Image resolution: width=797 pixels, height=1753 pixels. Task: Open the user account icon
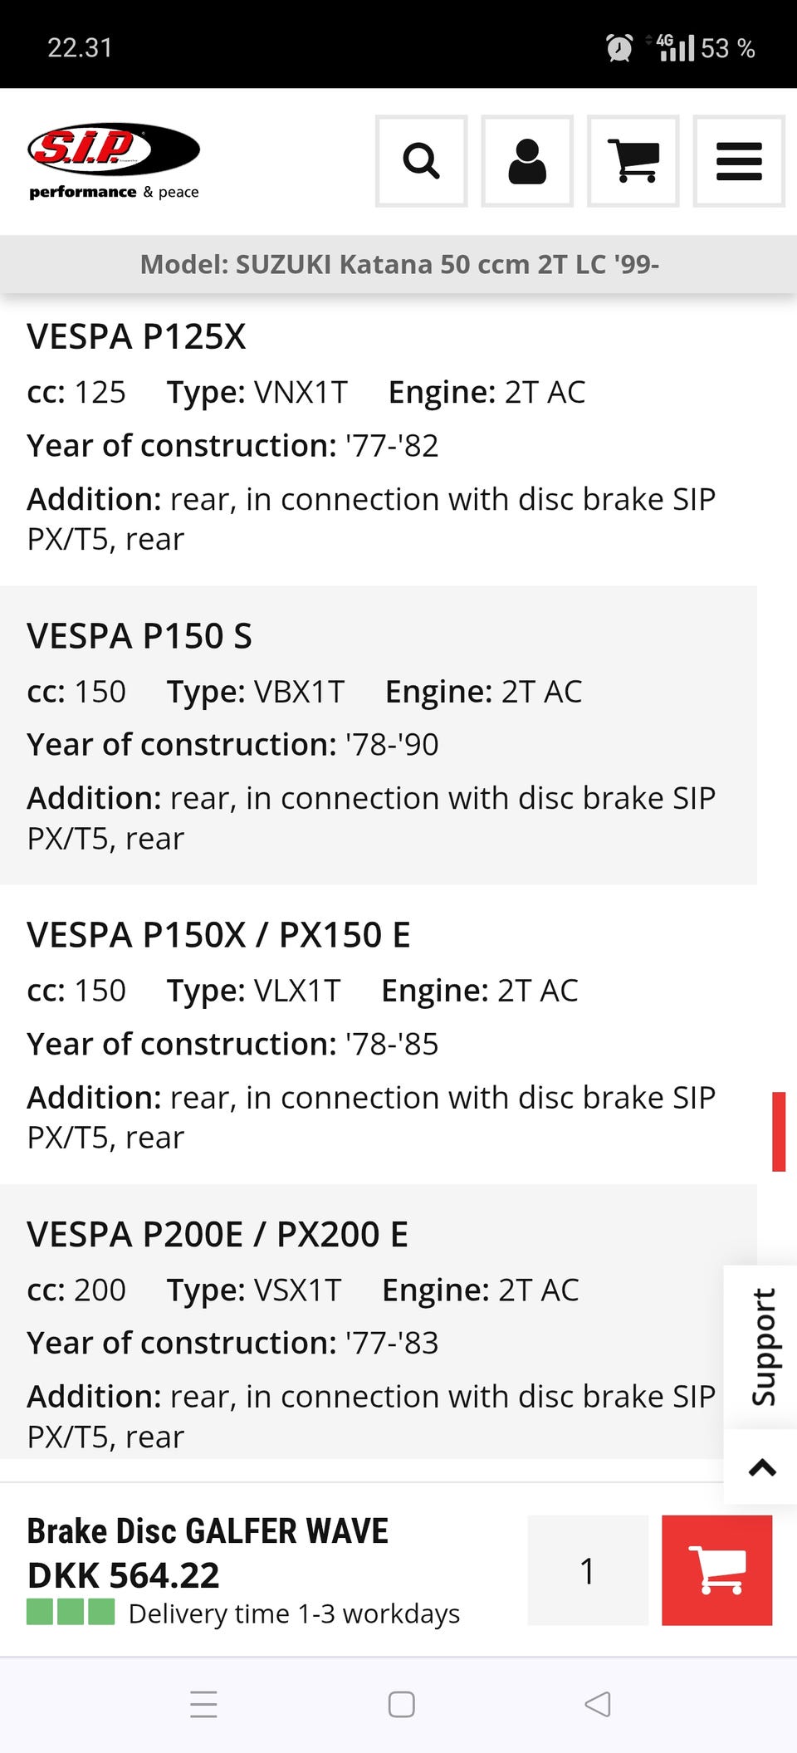coord(527,161)
